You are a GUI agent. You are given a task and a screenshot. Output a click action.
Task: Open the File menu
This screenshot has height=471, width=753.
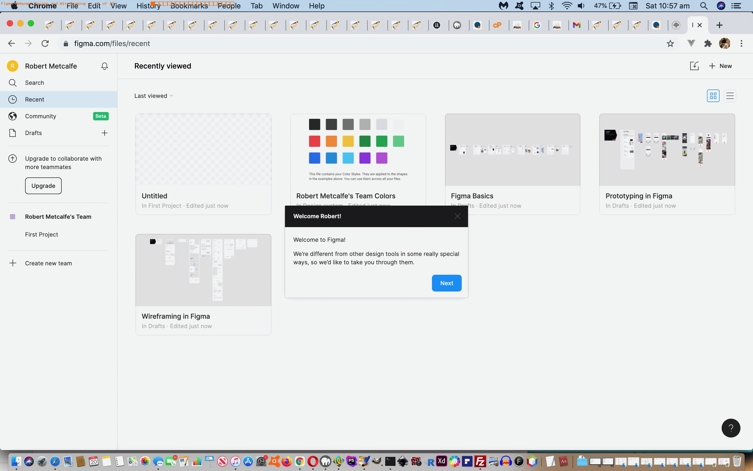72,6
